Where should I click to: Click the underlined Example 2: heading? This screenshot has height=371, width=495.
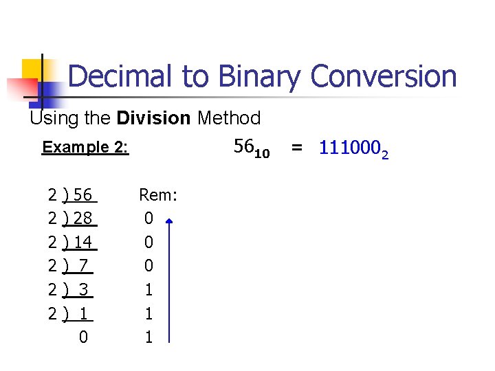point(85,147)
